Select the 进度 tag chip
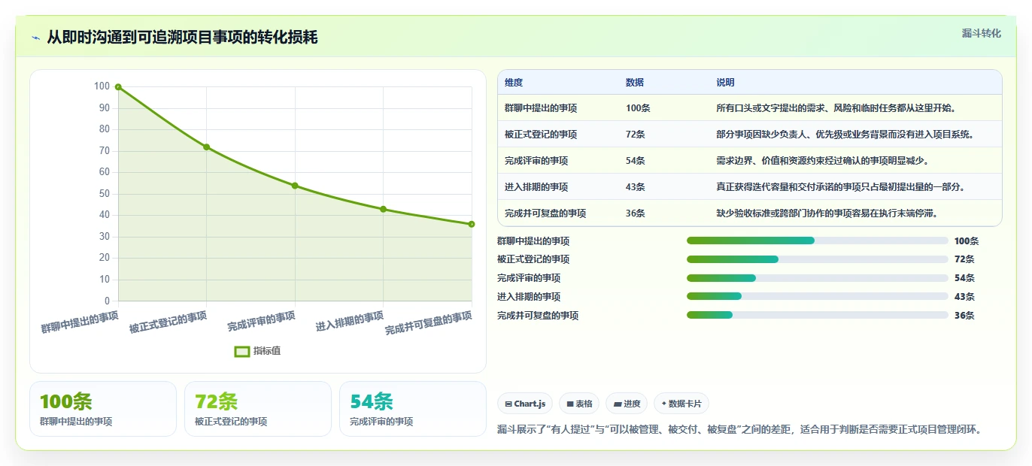Viewport: 1032px width, 466px height. (x=627, y=404)
